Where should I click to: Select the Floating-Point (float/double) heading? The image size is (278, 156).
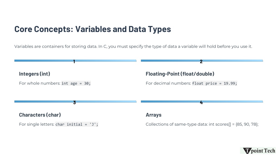tap(180, 74)
